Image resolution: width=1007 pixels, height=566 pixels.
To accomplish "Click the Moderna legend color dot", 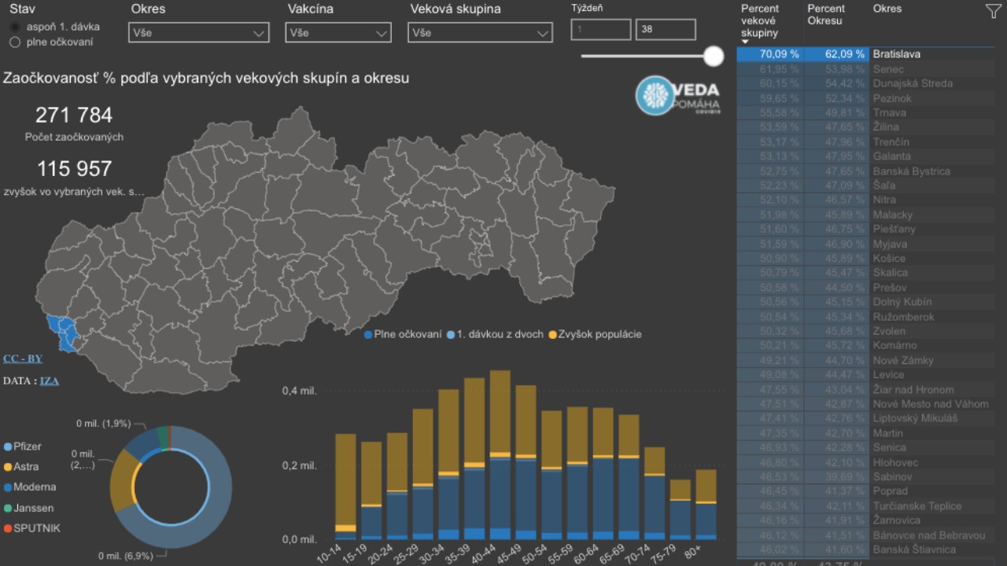I will pos(8,487).
